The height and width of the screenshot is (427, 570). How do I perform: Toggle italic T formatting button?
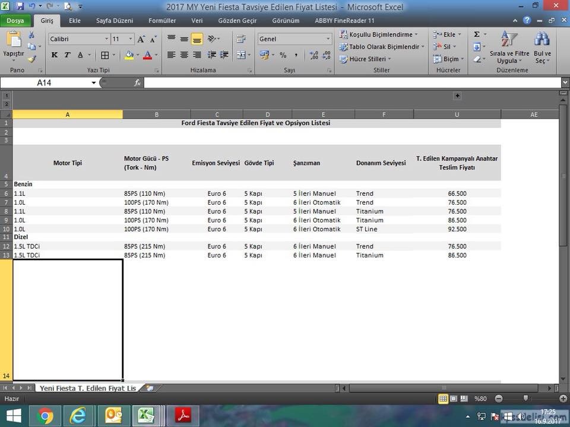click(67, 55)
